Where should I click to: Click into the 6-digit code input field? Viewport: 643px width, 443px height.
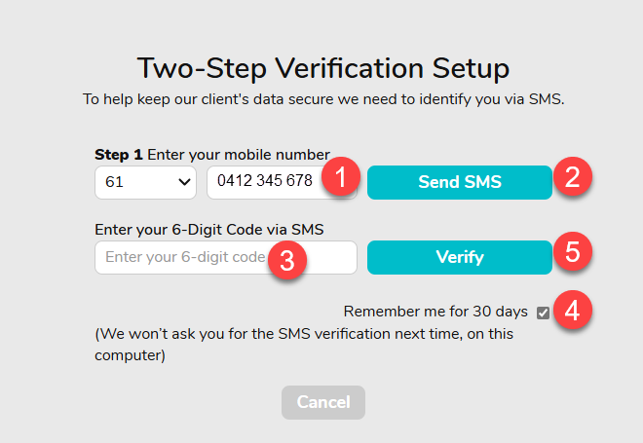coord(226,257)
